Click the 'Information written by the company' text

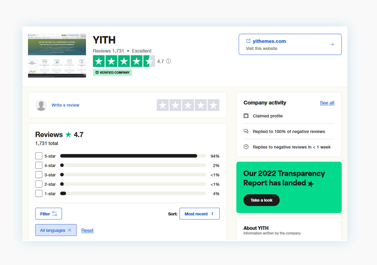pos(272,233)
